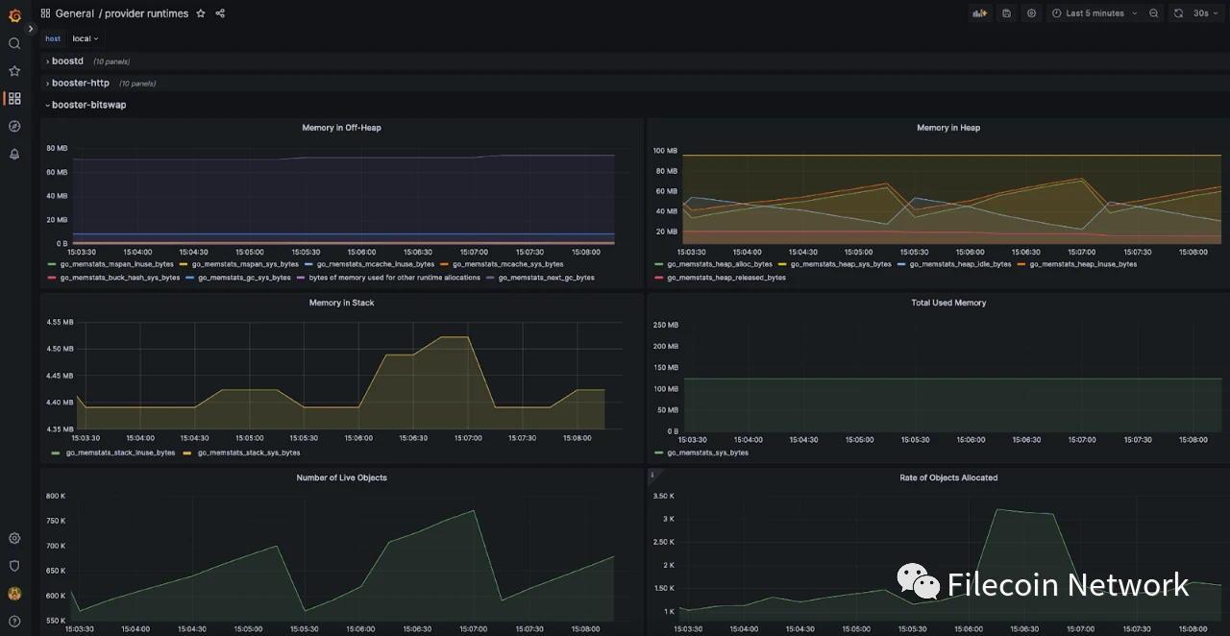Click the provider runtimes dashboard title
Image resolution: width=1230 pixels, height=636 pixels.
146,13
